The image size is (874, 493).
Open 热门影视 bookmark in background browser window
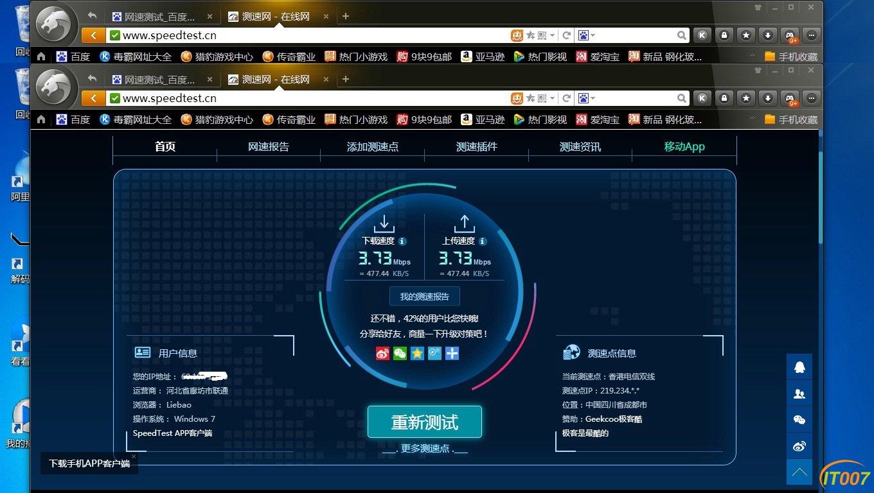pyautogui.click(x=540, y=56)
